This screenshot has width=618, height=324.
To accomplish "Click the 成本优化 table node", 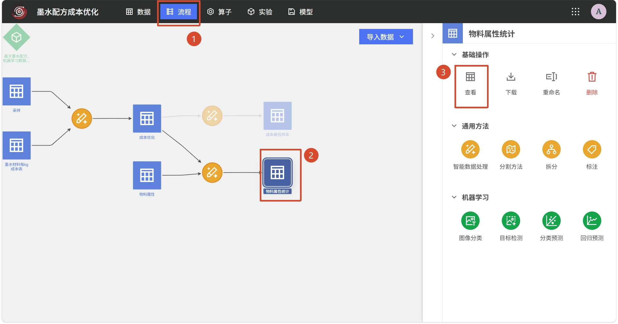I will pos(147,119).
